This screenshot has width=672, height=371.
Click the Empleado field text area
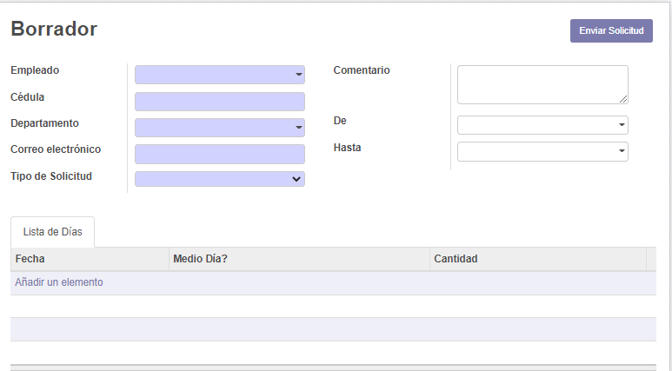[214, 75]
